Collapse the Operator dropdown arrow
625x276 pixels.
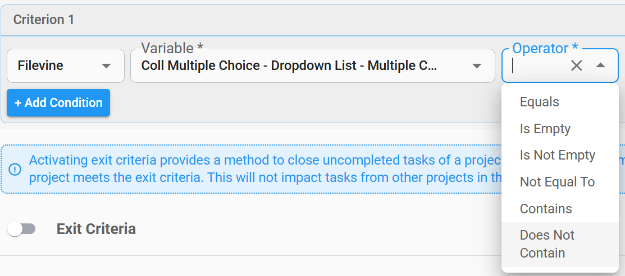coord(600,66)
